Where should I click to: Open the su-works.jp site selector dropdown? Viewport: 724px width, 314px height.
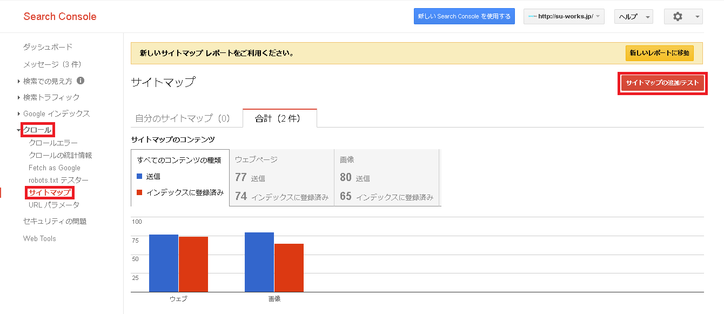pos(564,17)
